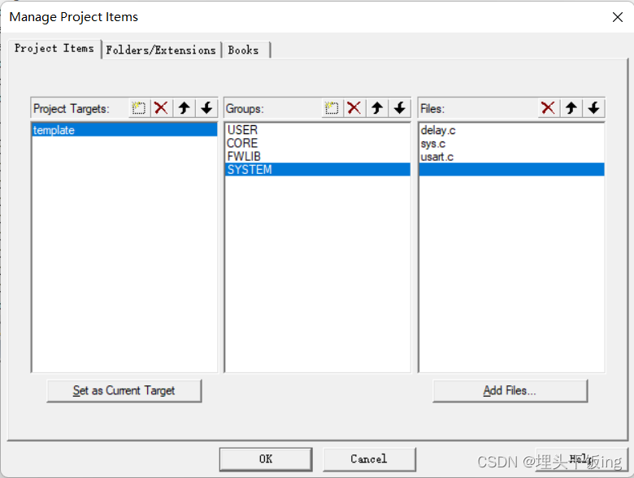Delete the selected project target
Image resolution: width=634 pixels, height=478 pixels.
(161, 108)
